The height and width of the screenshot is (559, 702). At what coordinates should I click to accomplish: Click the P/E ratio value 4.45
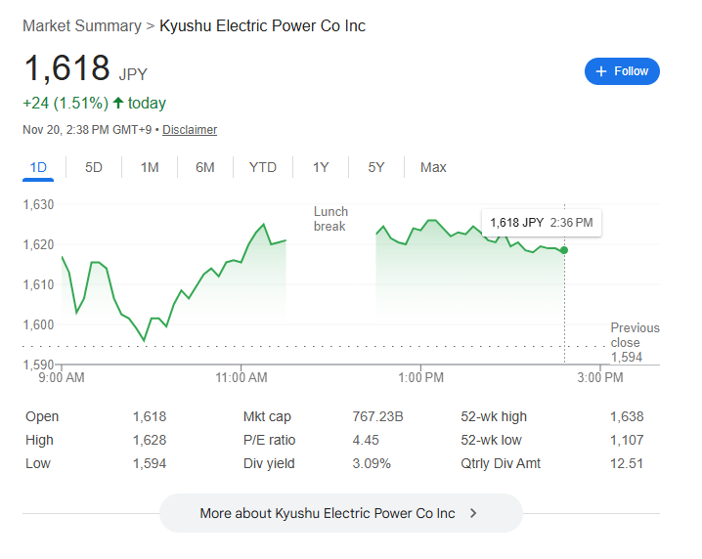pos(366,440)
